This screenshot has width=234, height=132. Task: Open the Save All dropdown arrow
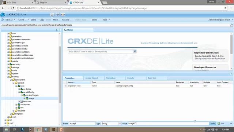[15, 20]
